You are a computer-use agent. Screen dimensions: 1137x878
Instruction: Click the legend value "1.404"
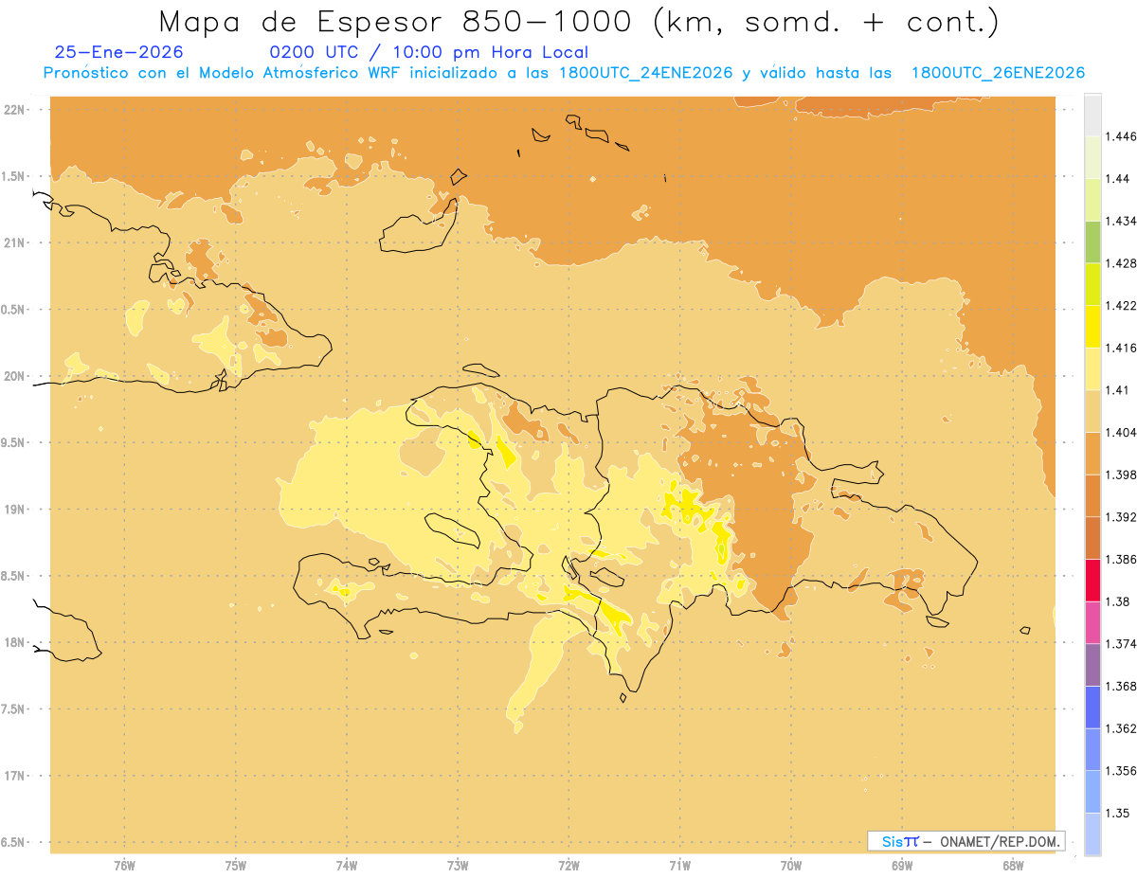(x=1123, y=433)
